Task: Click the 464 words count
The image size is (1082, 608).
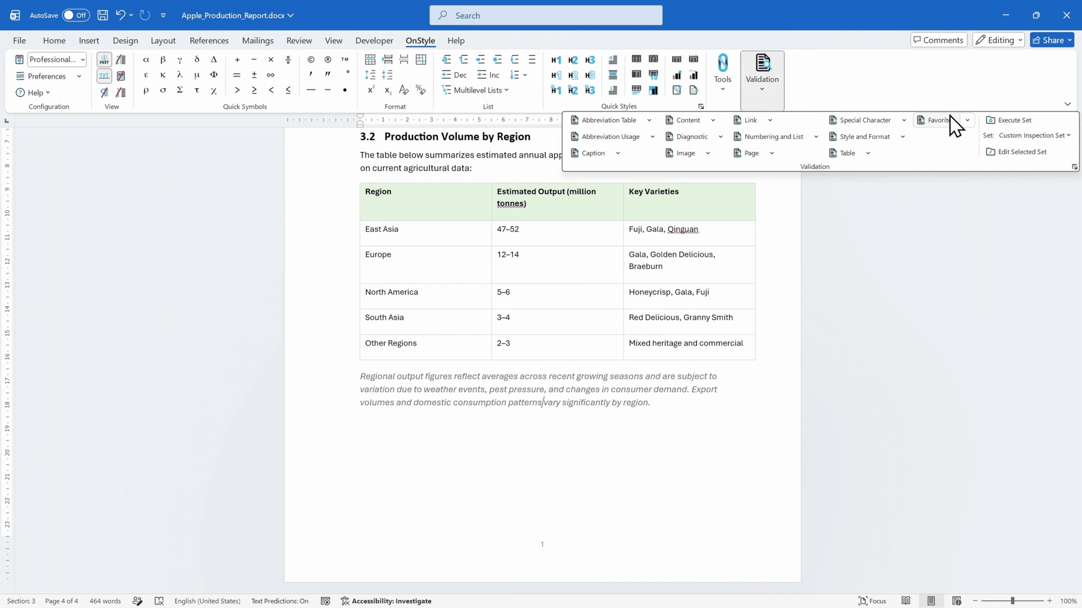Action: click(105, 601)
